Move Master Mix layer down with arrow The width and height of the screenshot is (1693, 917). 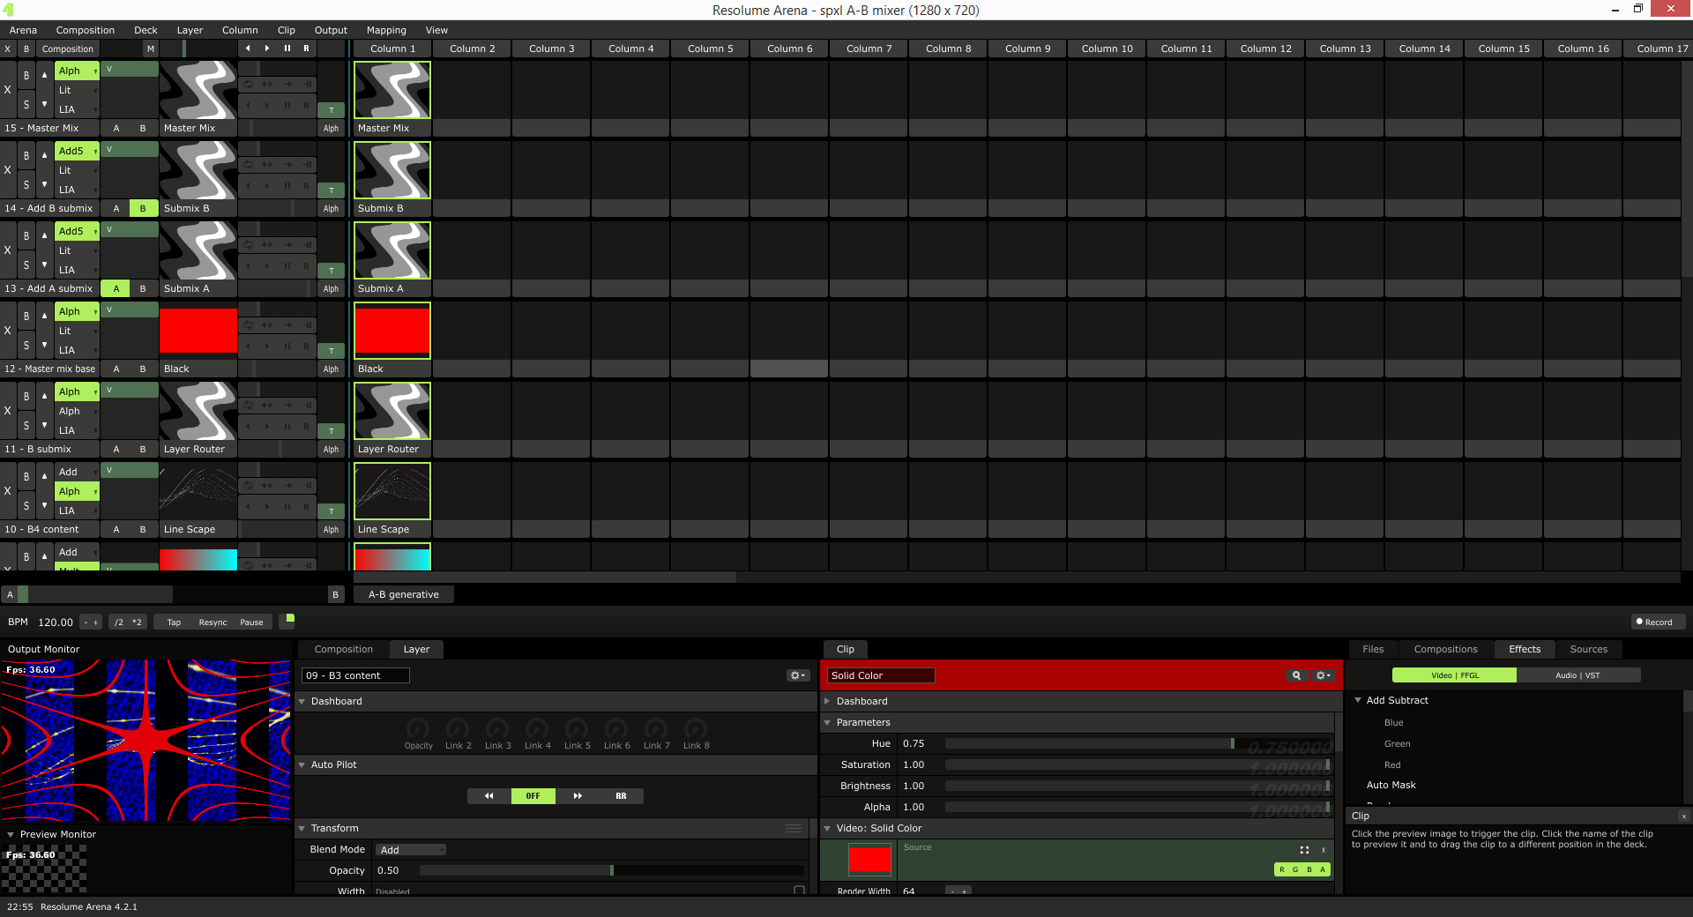pyautogui.click(x=44, y=104)
